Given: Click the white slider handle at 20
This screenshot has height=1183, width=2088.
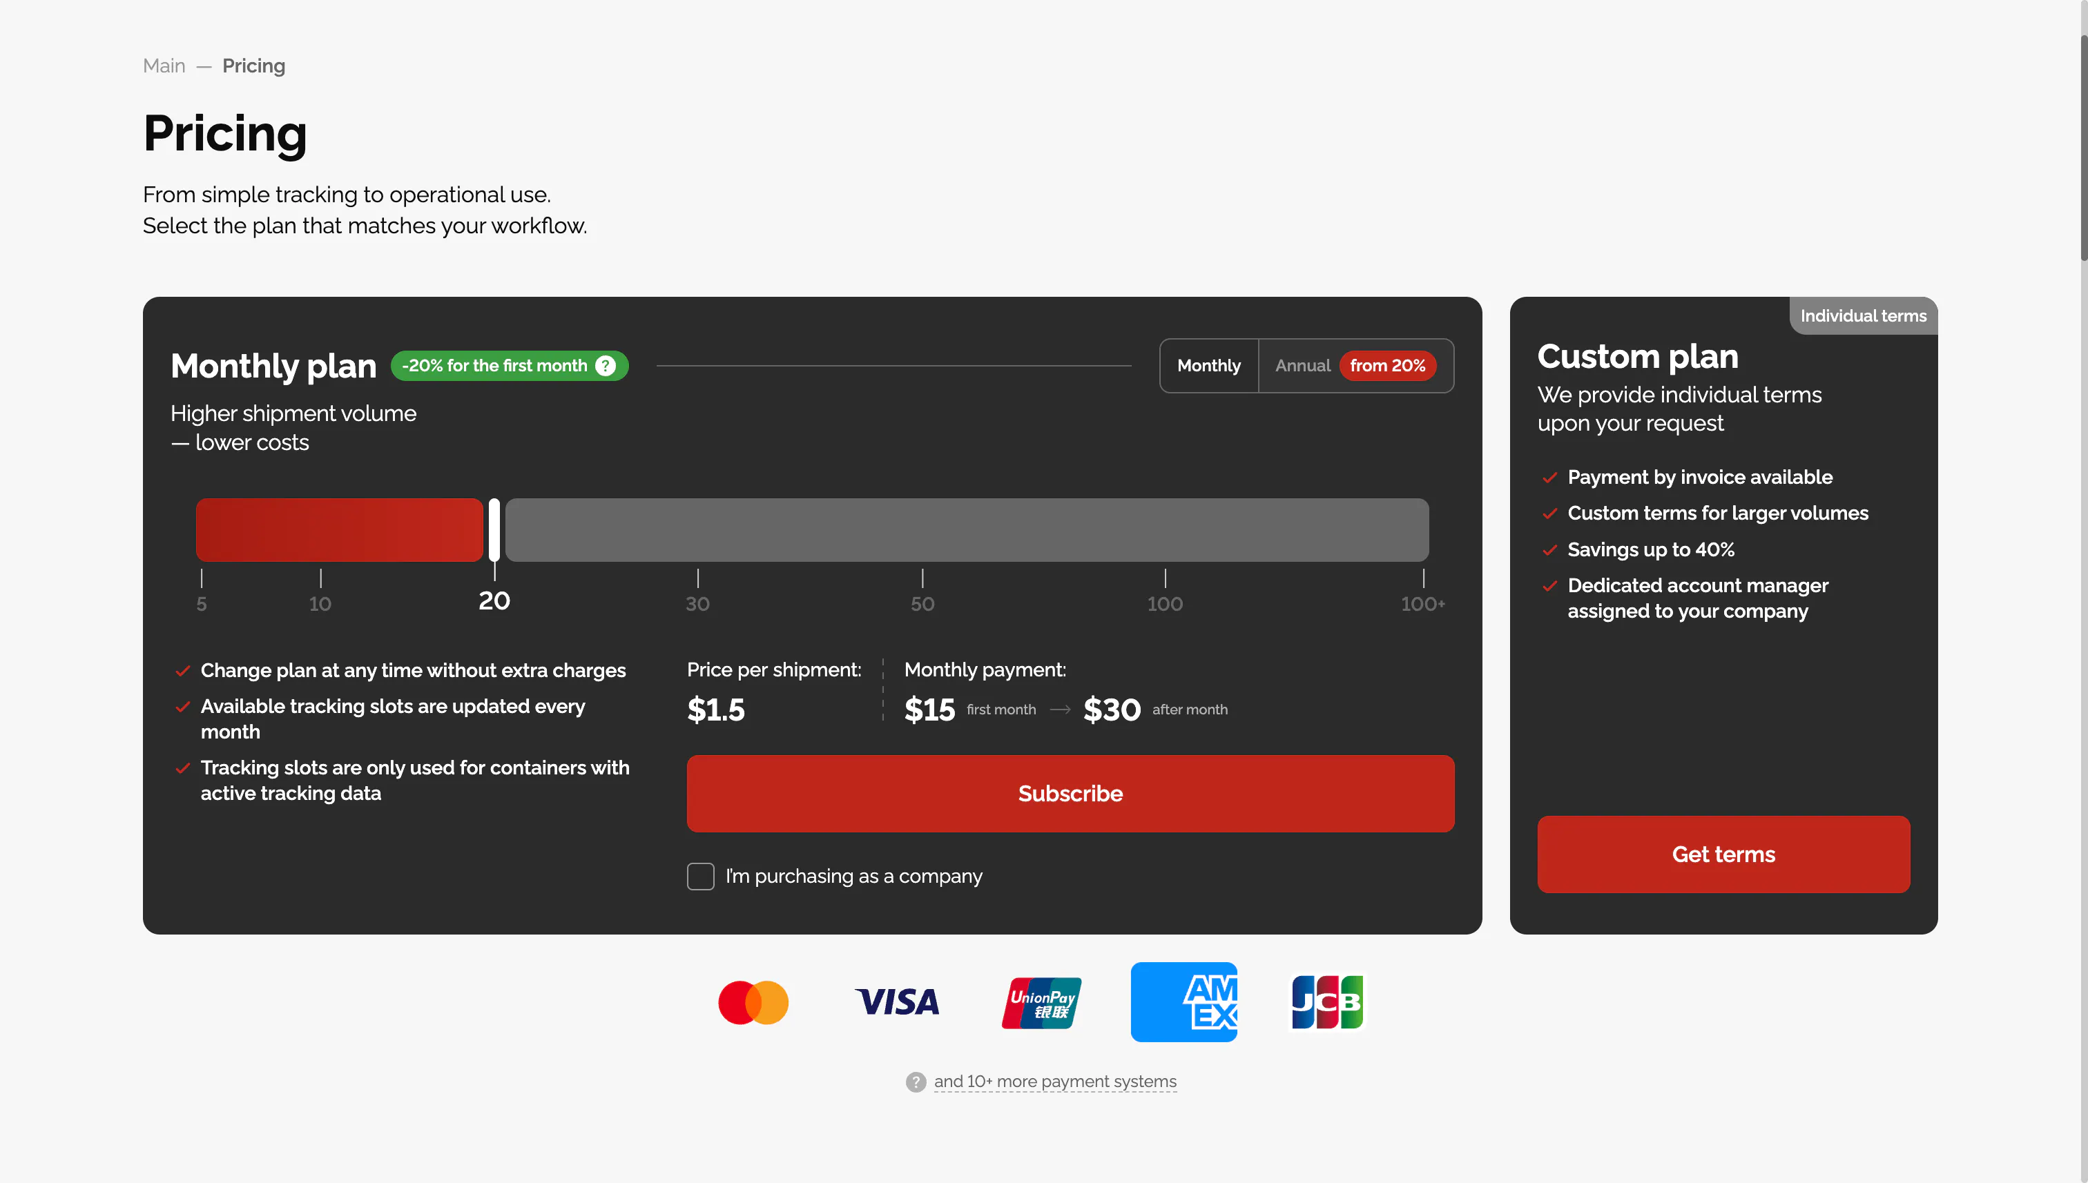Looking at the screenshot, I should point(494,530).
